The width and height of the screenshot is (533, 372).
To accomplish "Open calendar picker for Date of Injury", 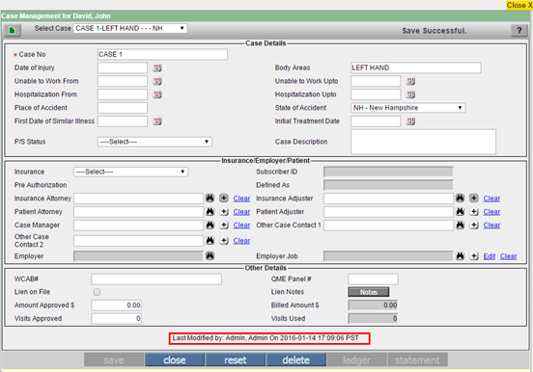I will tap(157, 67).
